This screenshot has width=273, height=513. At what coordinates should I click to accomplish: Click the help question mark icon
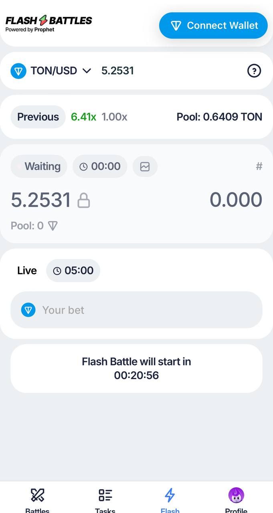point(254,71)
